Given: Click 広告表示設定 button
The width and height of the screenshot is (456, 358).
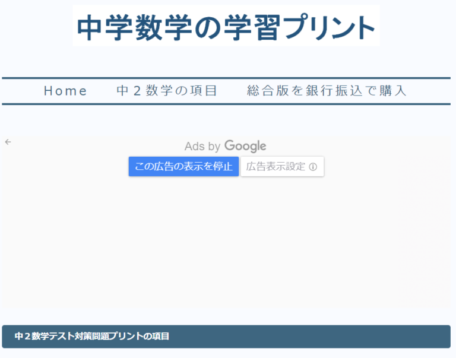Looking at the screenshot, I should 282,166.
